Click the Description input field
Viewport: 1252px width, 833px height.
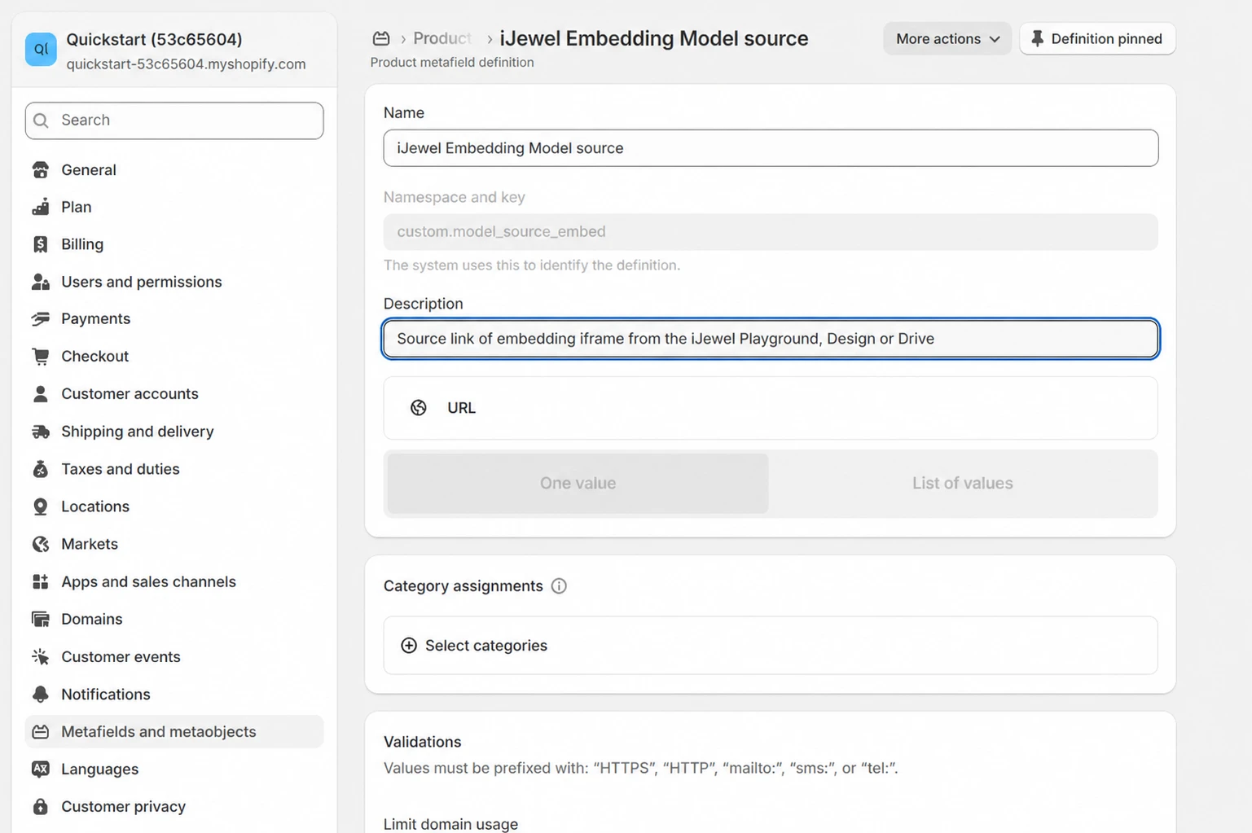point(771,339)
